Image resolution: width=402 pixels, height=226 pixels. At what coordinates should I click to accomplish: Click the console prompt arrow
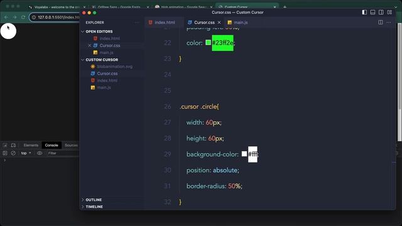[4, 160]
